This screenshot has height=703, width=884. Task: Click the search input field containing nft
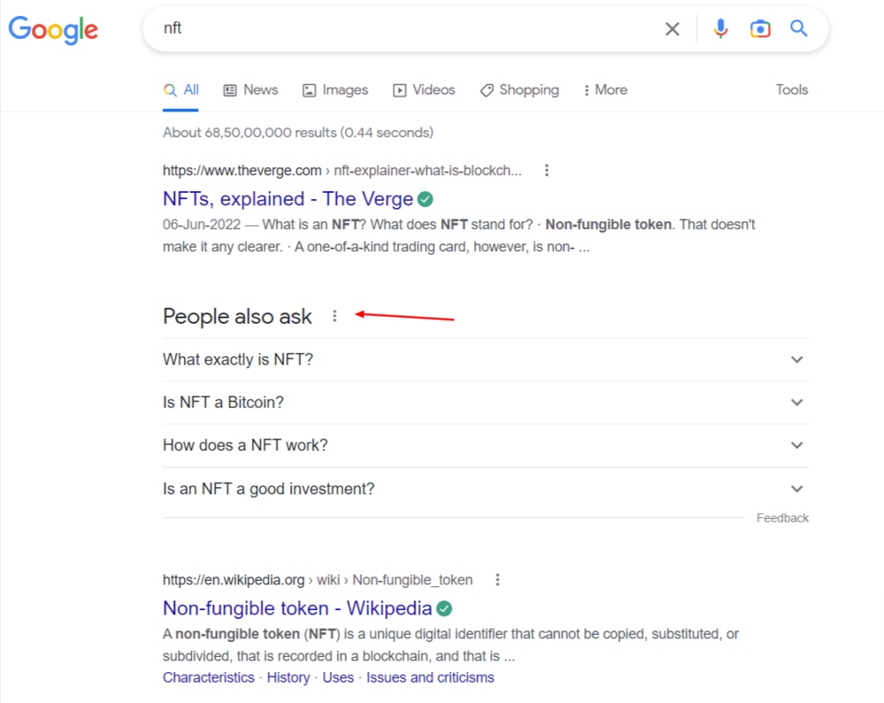click(x=398, y=29)
